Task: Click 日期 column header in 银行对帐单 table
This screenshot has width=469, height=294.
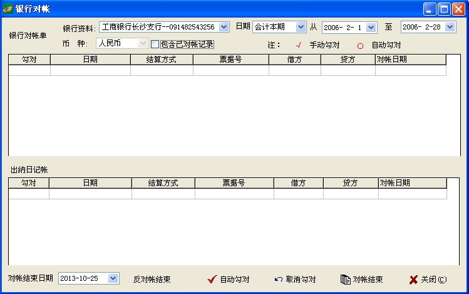Action: [90, 60]
